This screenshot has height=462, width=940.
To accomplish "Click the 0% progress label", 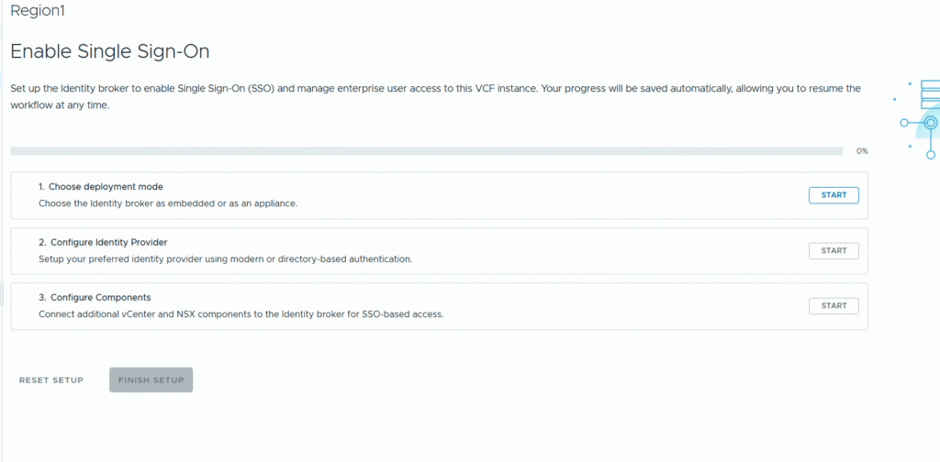I will (861, 150).
